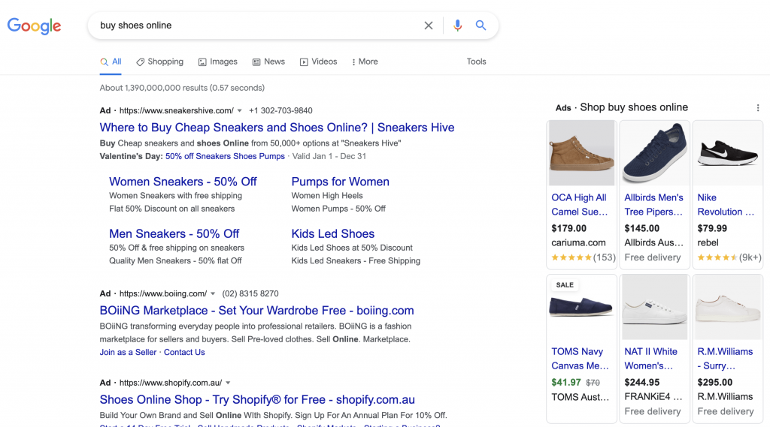Open 'Men Sneakers - 50% Off' sitelink

[x=174, y=234]
